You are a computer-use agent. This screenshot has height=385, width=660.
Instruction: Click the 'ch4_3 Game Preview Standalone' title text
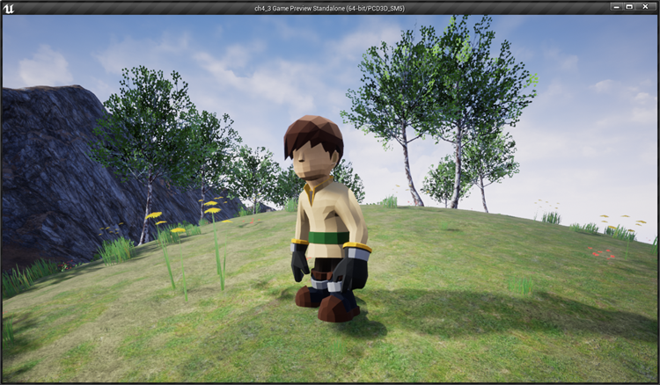point(330,9)
